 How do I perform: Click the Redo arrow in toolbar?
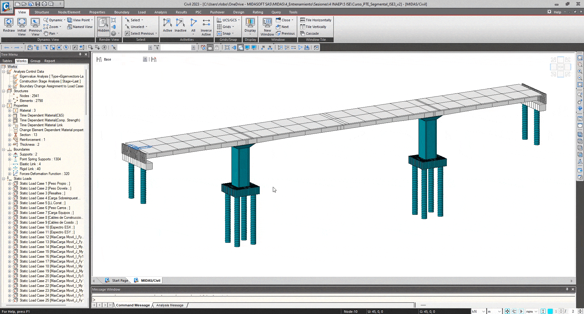17,47
